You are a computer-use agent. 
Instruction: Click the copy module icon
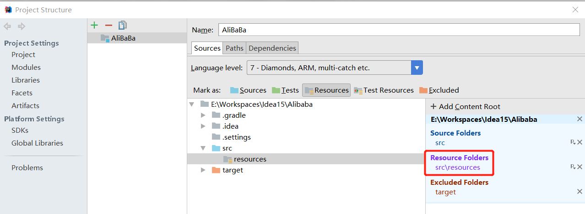click(x=122, y=26)
